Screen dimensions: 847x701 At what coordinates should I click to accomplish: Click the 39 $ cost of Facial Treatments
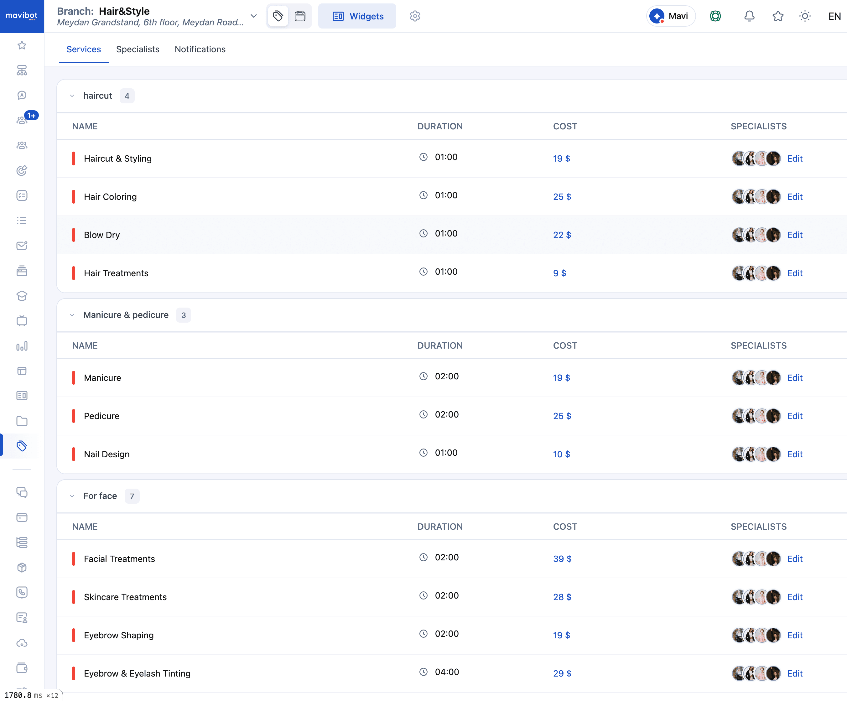tap(562, 558)
